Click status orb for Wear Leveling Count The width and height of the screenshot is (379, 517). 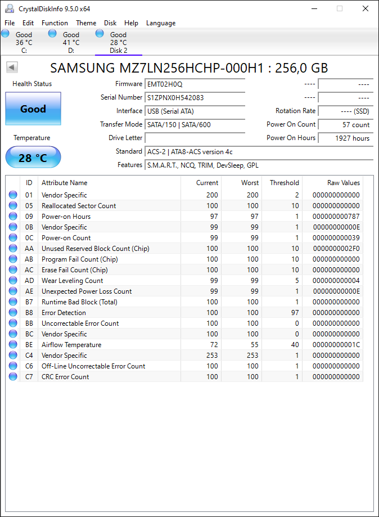click(x=13, y=280)
